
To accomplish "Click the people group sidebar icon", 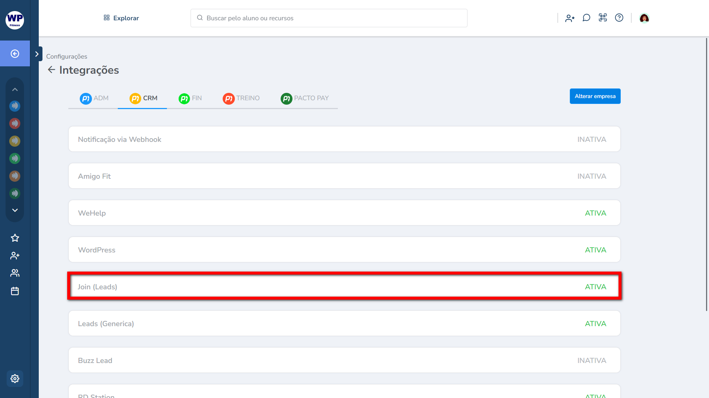I will click(x=15, y=273).
